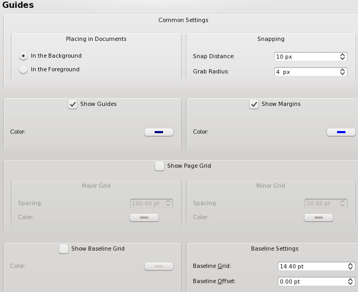
Task: Click the Baseline Grid color button
Action: [159, 266]
